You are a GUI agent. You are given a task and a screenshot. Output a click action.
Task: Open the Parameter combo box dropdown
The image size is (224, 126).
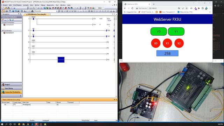(57, 11)
